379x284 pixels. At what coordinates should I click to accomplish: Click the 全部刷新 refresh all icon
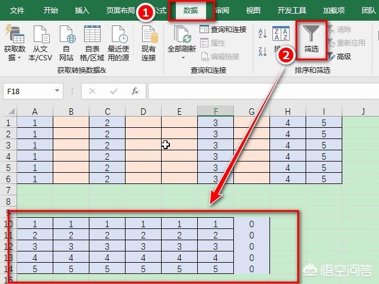pos(182,34)
